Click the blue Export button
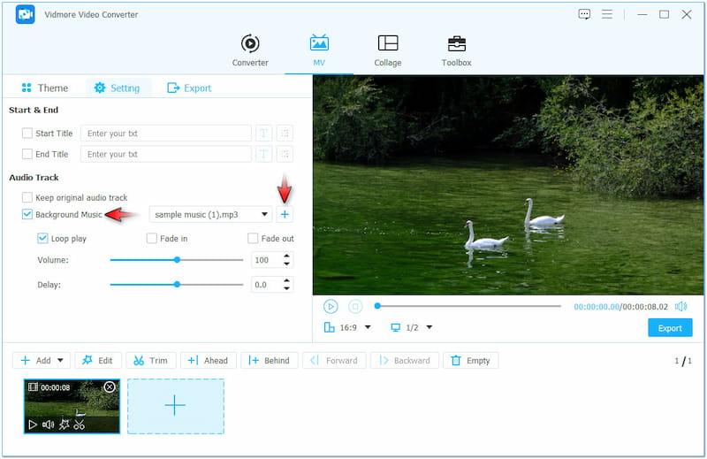 pos(670,328)
